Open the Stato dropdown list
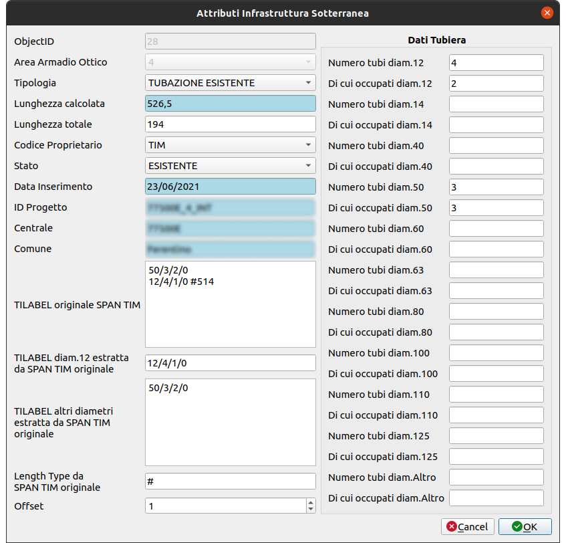 [230, 166]
